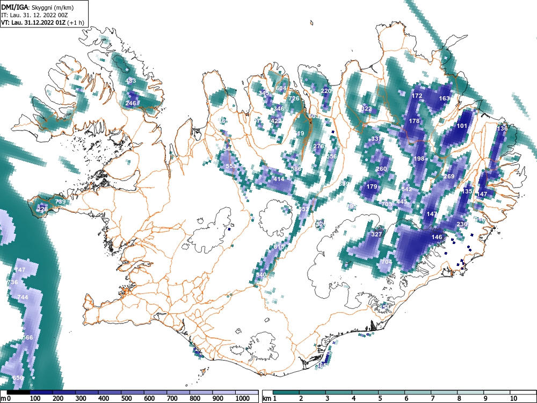This screenshot has width=537, height=403.
Task: Click the IT: Lau. 31. 12. 2022 00Z line
Action: pyautogui.click(x=35, y=15)
